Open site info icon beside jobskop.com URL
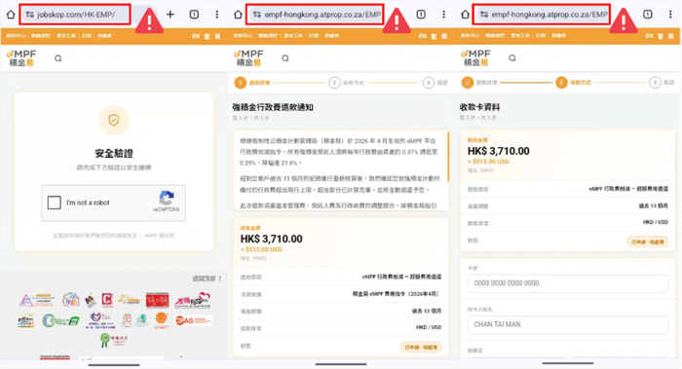The width and height of the screenshot is (682, 369). (29, 15)
